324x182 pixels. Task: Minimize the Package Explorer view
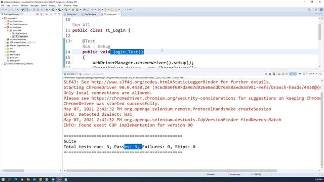pyautogui.click(x=55, y=14)
